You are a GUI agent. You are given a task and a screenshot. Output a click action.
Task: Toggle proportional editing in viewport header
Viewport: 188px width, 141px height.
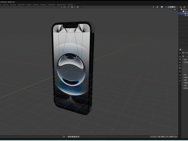click(78, 7)
